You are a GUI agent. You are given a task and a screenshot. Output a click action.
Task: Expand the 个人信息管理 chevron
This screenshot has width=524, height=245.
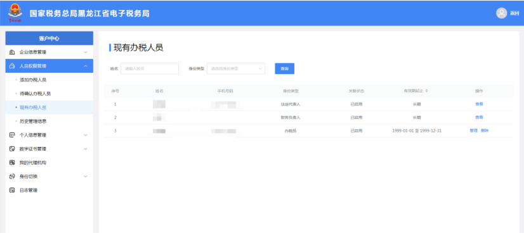tap(86, 135)
